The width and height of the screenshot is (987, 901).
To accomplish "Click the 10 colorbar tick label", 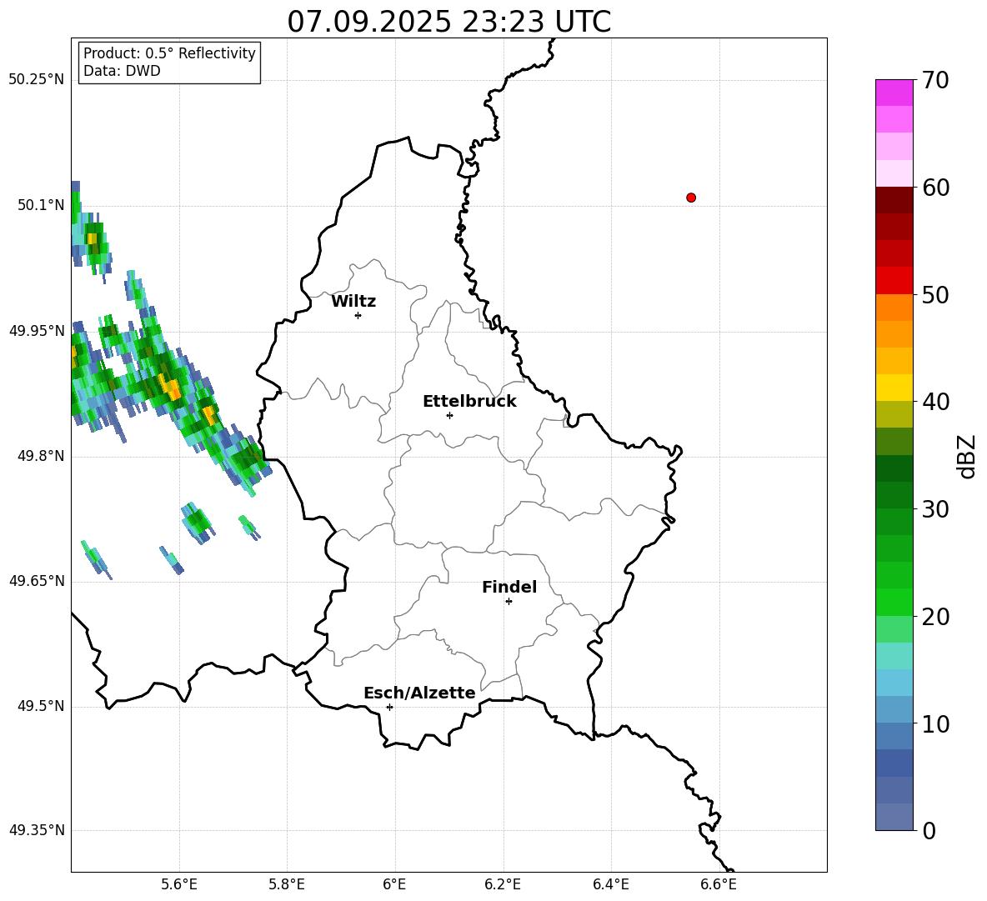I will [935, 723].
